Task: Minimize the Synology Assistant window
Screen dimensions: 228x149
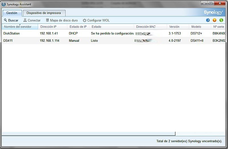Action: click(204, 3)
